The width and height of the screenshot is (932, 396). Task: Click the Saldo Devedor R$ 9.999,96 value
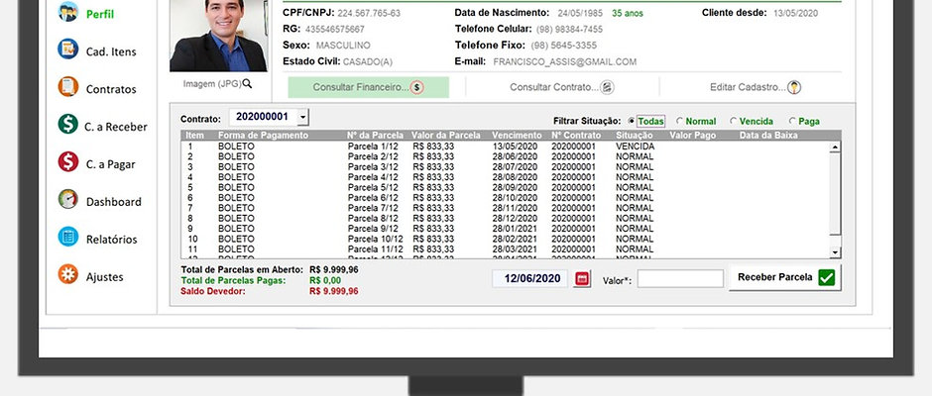tap(334, 291)
